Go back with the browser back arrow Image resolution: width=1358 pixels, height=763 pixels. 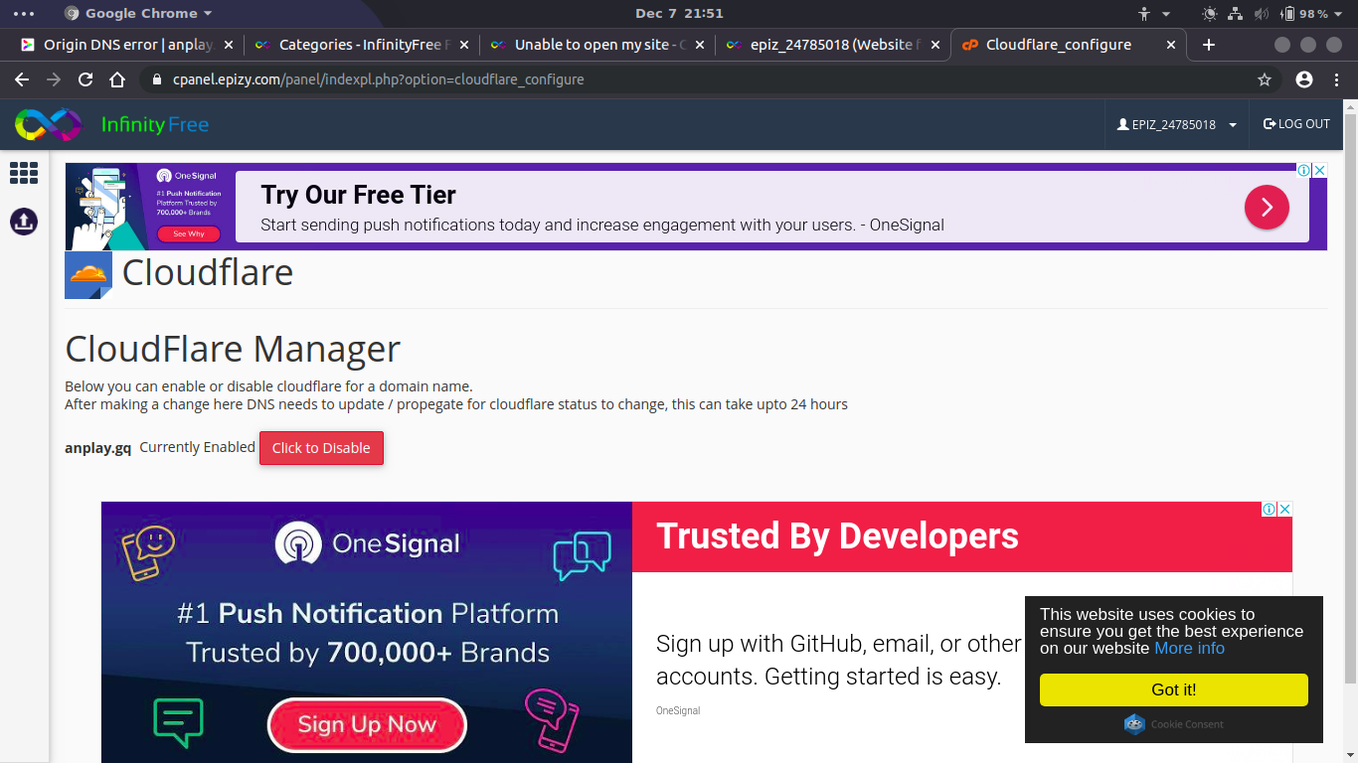22,79
